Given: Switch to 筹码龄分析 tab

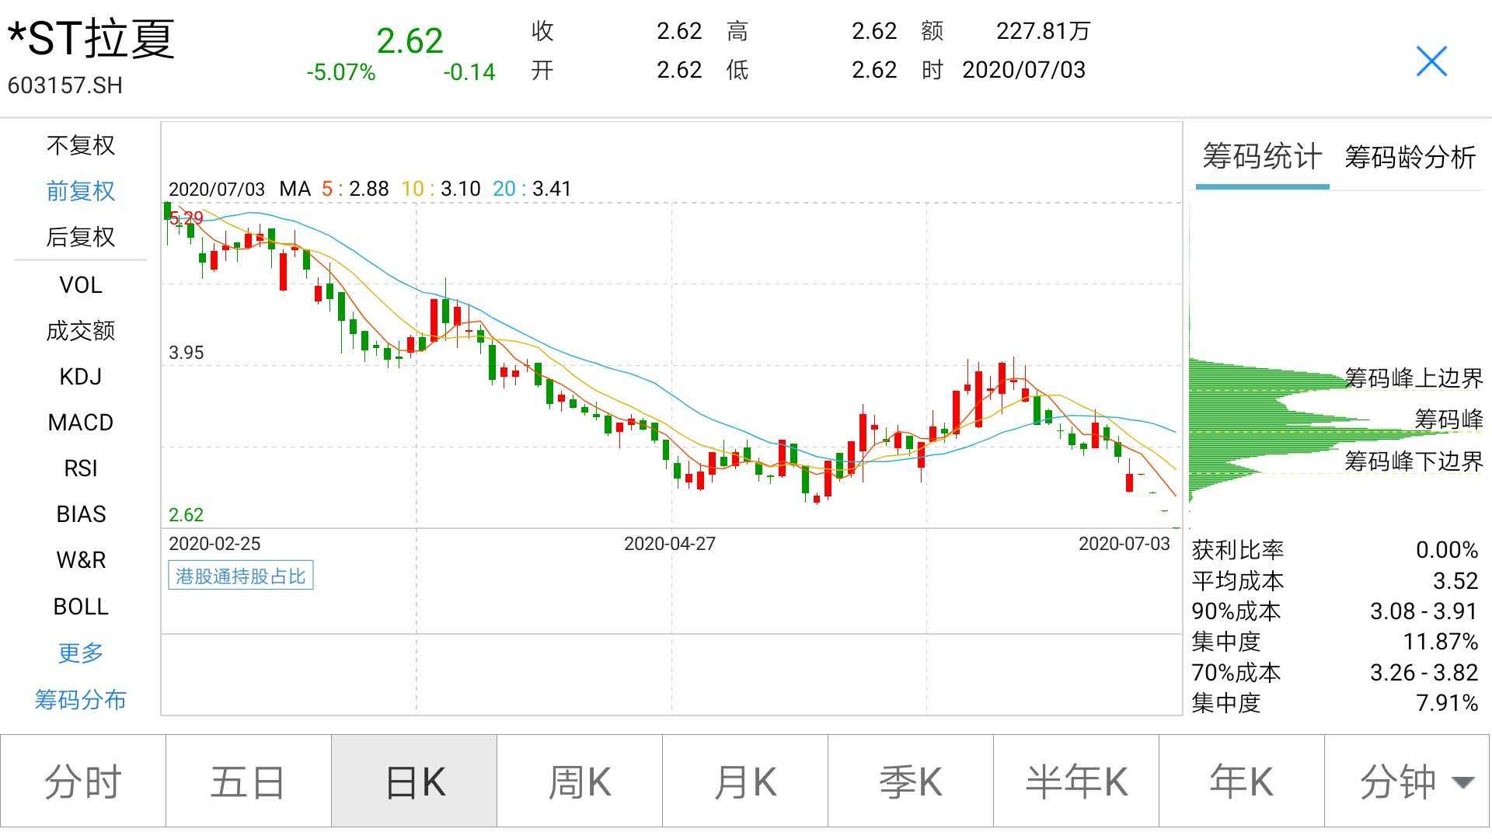Looking at the screenshot, I should [1410, 158].
